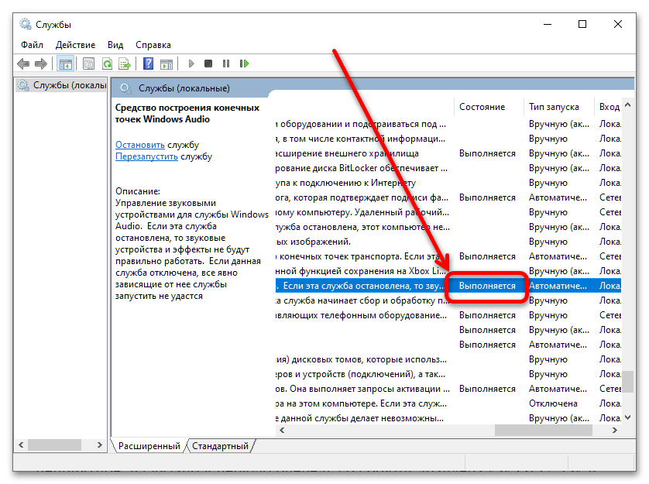
Task: Click the Restart service icon
Action: (244, 64)
